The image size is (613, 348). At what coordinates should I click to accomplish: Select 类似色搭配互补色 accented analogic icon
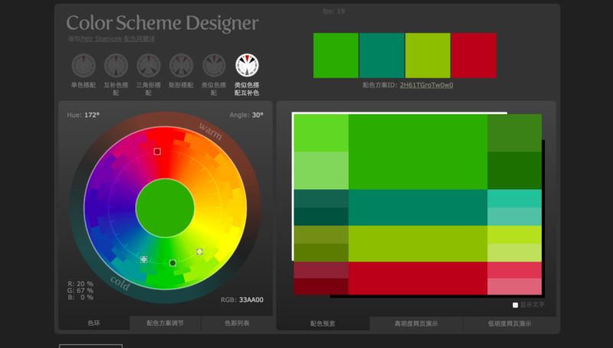pyautogui.click(x=247, y=64)
